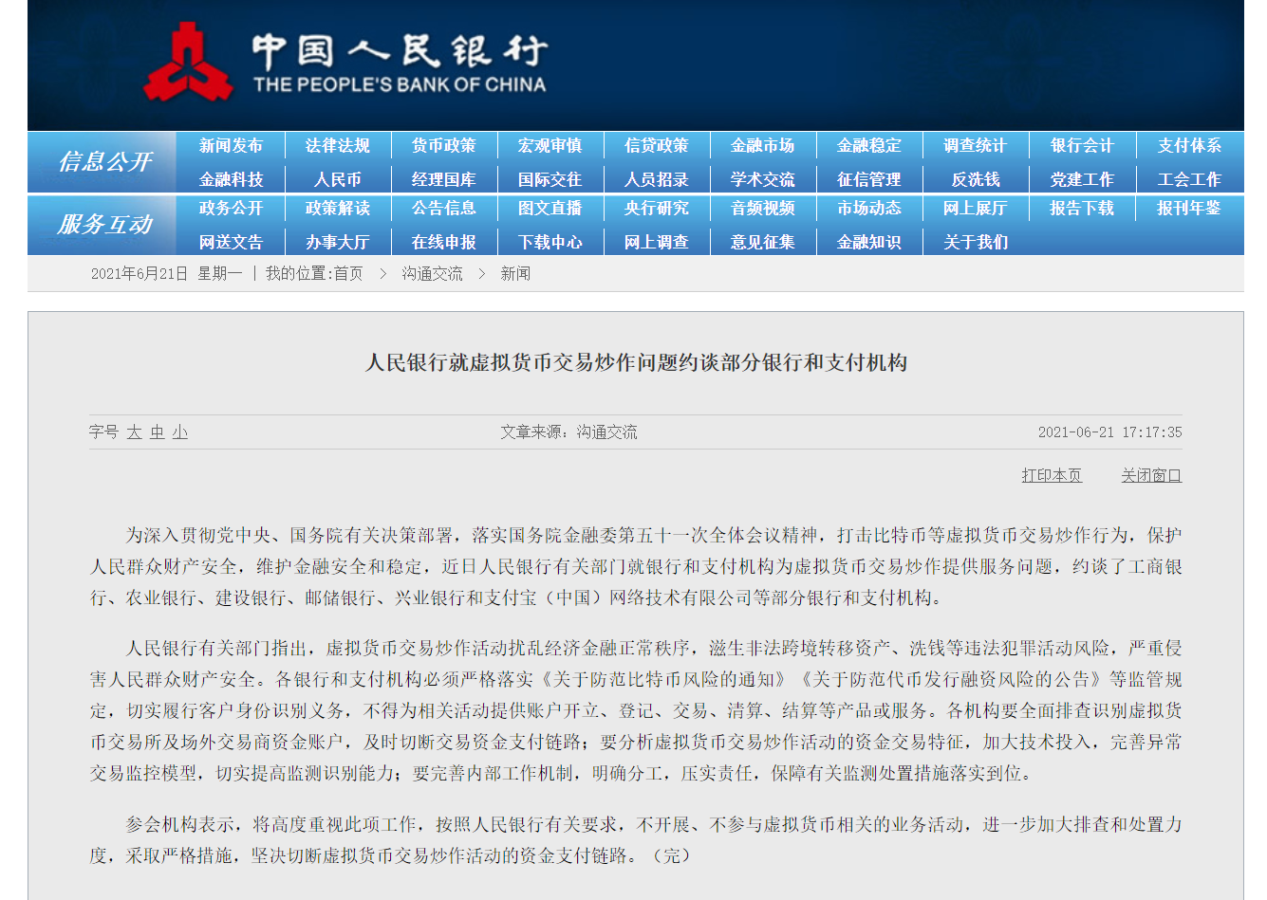Click the timestamp 2021-06-21 17:17:35
Viewport: 1267px width, 900px height.
tap(1109, 432)
